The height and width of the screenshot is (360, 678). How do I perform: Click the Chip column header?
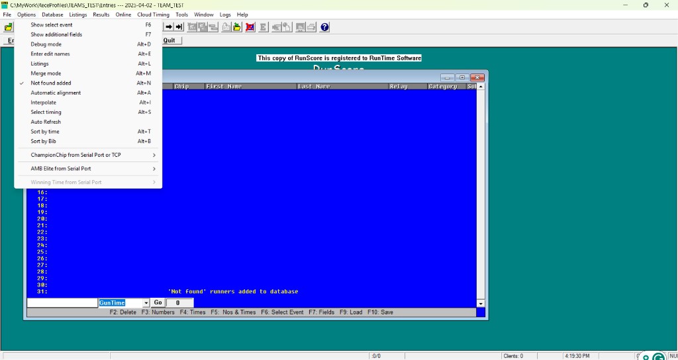click(189, 87)
